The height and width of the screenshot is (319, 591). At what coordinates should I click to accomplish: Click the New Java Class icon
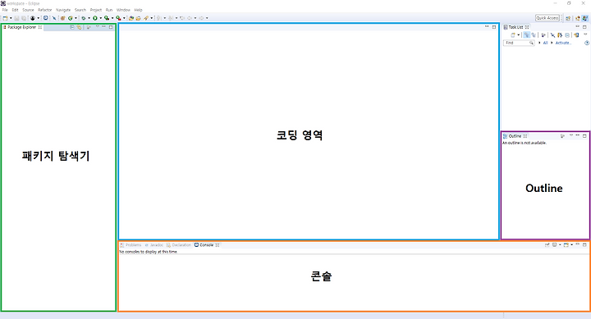tap(70, 18)
